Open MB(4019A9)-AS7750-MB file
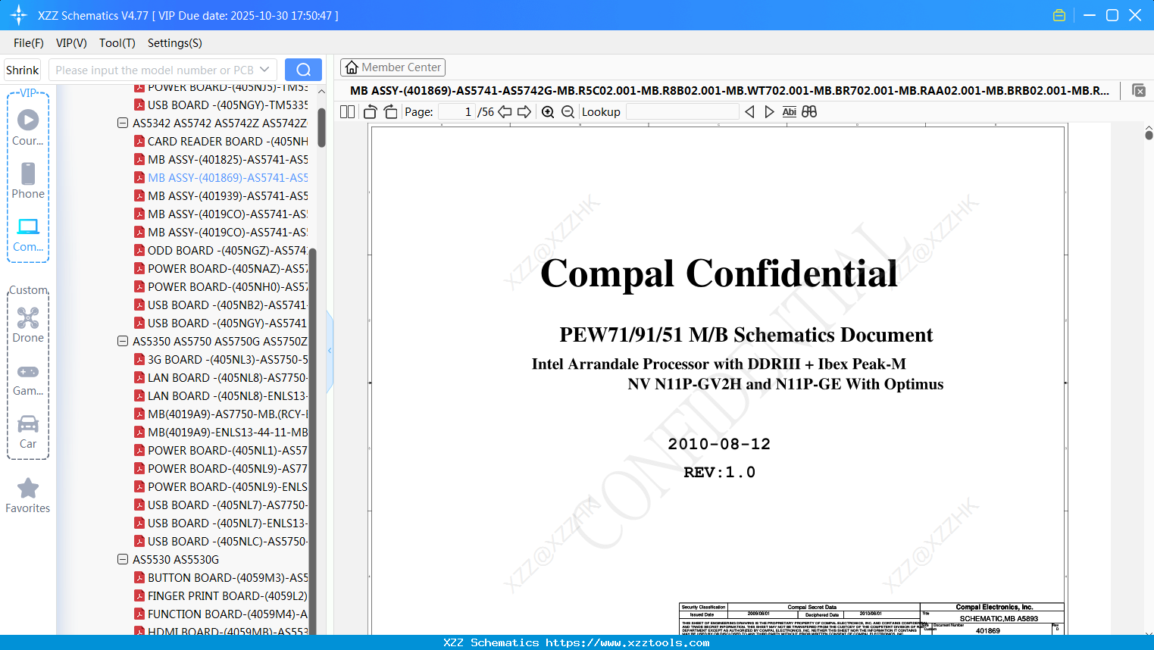 coord(220,414)
